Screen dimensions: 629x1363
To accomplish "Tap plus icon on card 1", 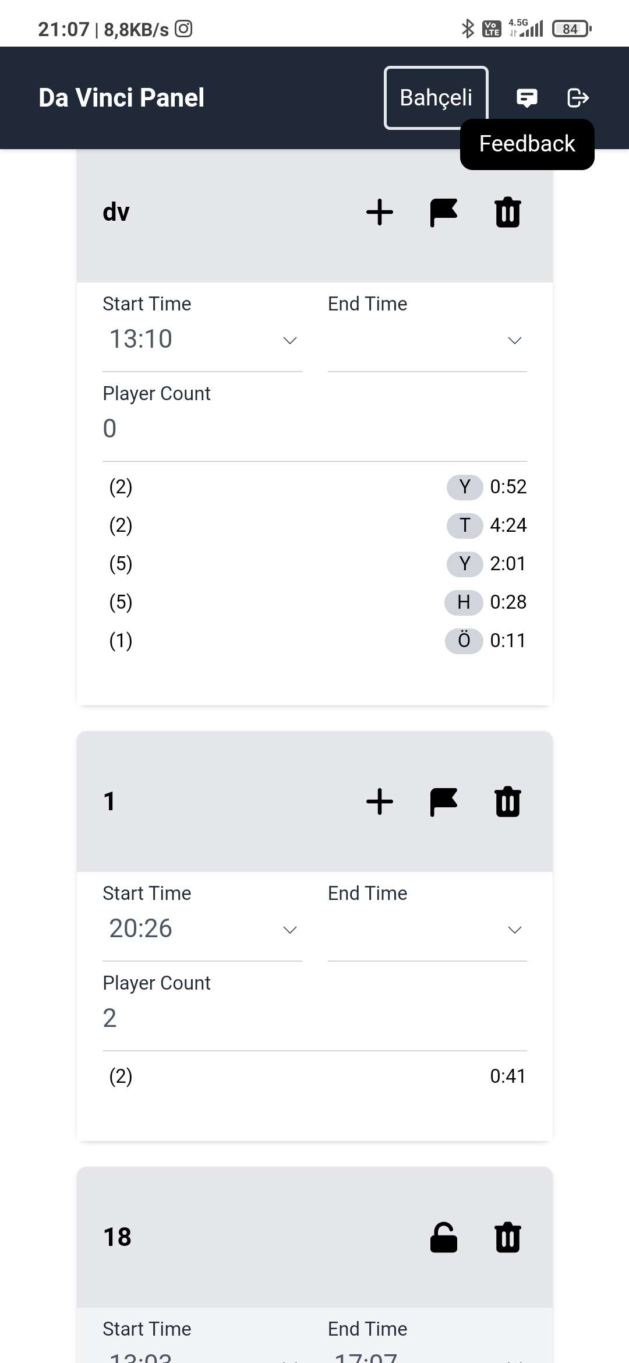I will click(380, 801).
